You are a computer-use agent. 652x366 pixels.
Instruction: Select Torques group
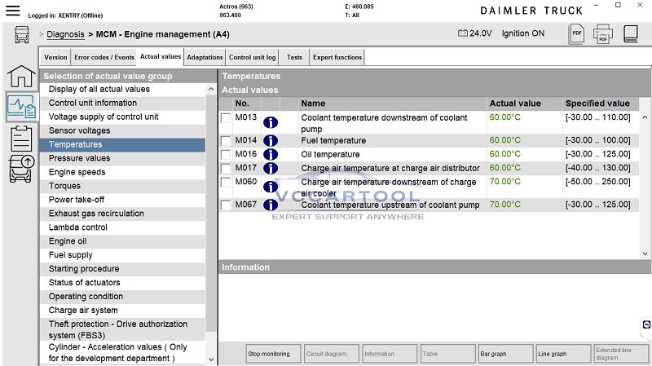[123, 186]
